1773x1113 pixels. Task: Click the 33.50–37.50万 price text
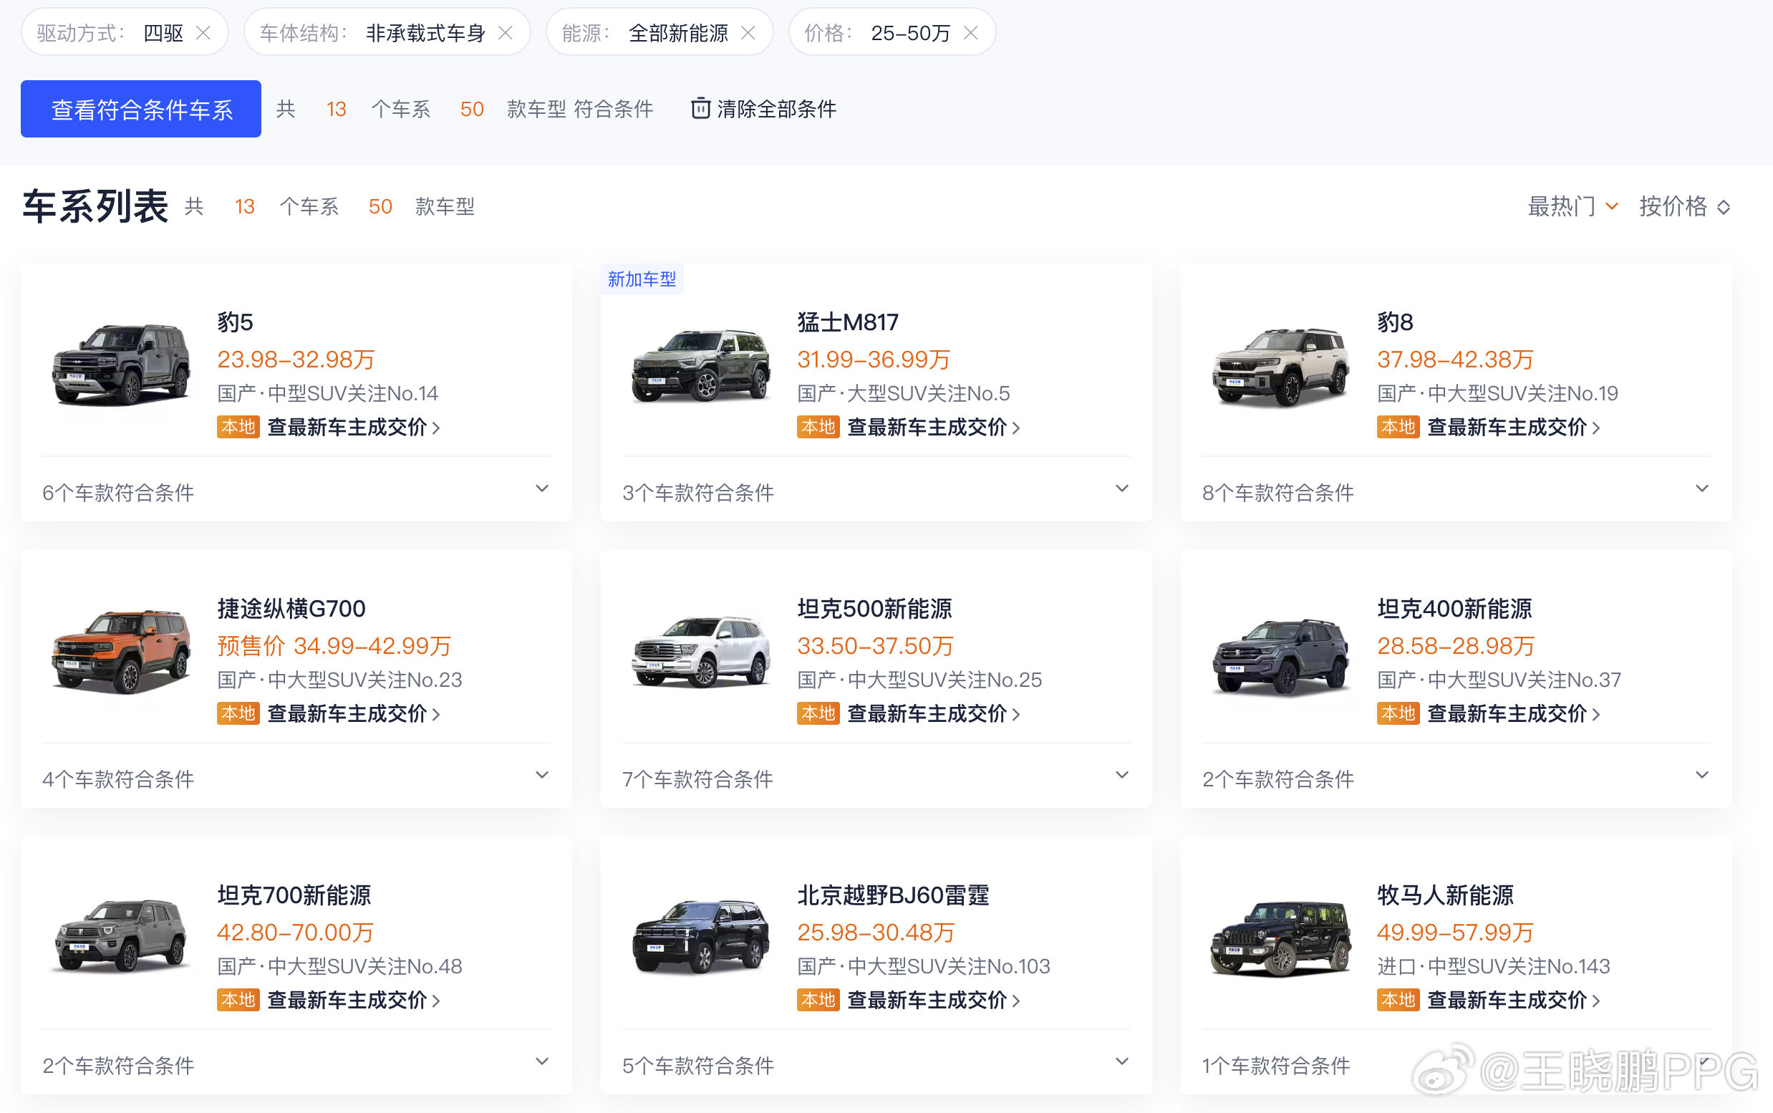coord(875,645)
